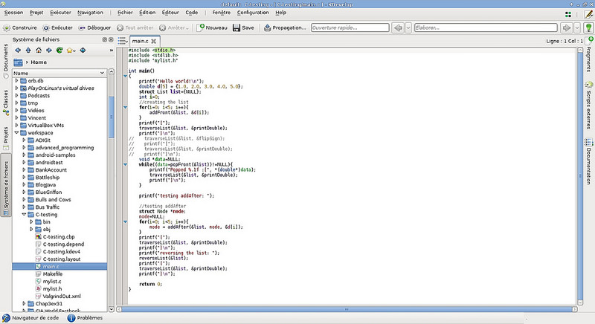Open mylist.c from the file tree
Screen dimensions: 595x324
click(x=51, y=281)
